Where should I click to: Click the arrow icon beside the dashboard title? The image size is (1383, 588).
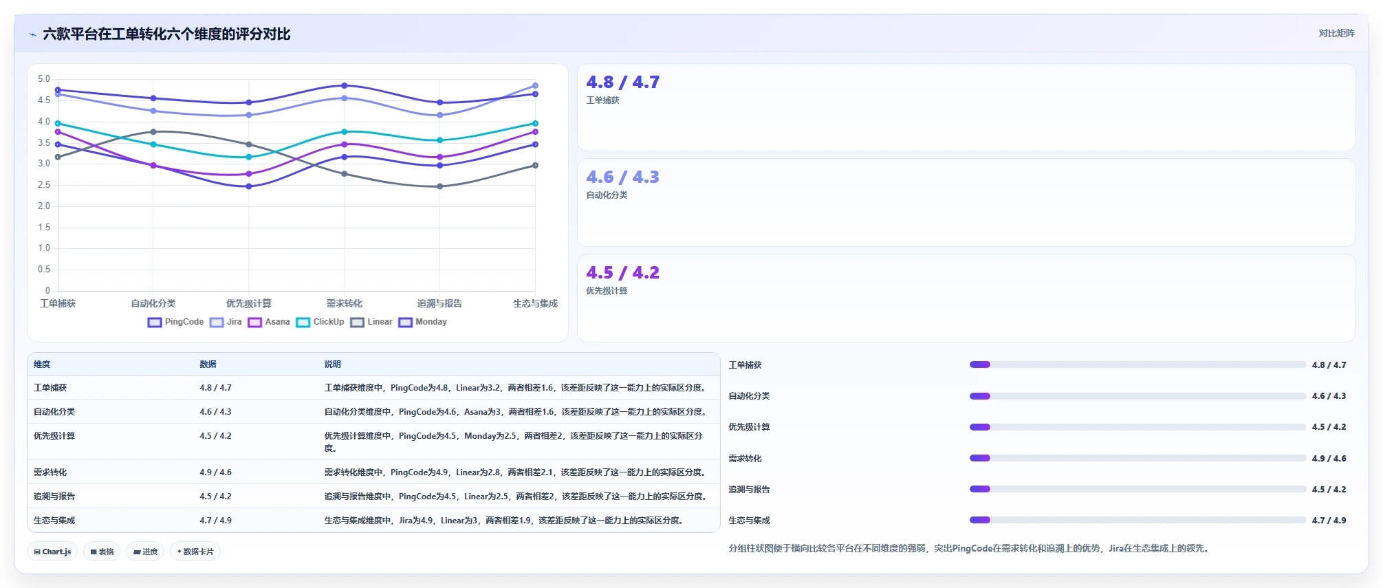[x=32, y=34]
